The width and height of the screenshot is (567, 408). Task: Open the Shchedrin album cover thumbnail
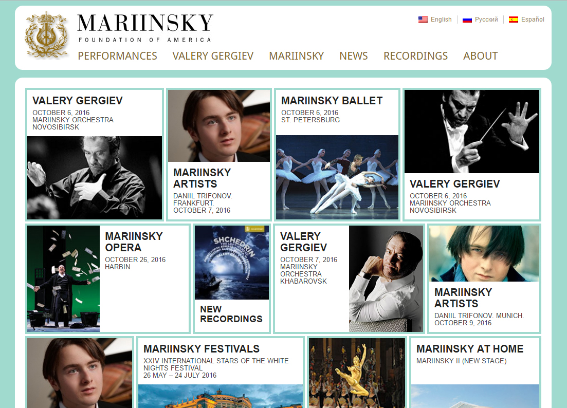pyautogui.click(x=232, y=263)
